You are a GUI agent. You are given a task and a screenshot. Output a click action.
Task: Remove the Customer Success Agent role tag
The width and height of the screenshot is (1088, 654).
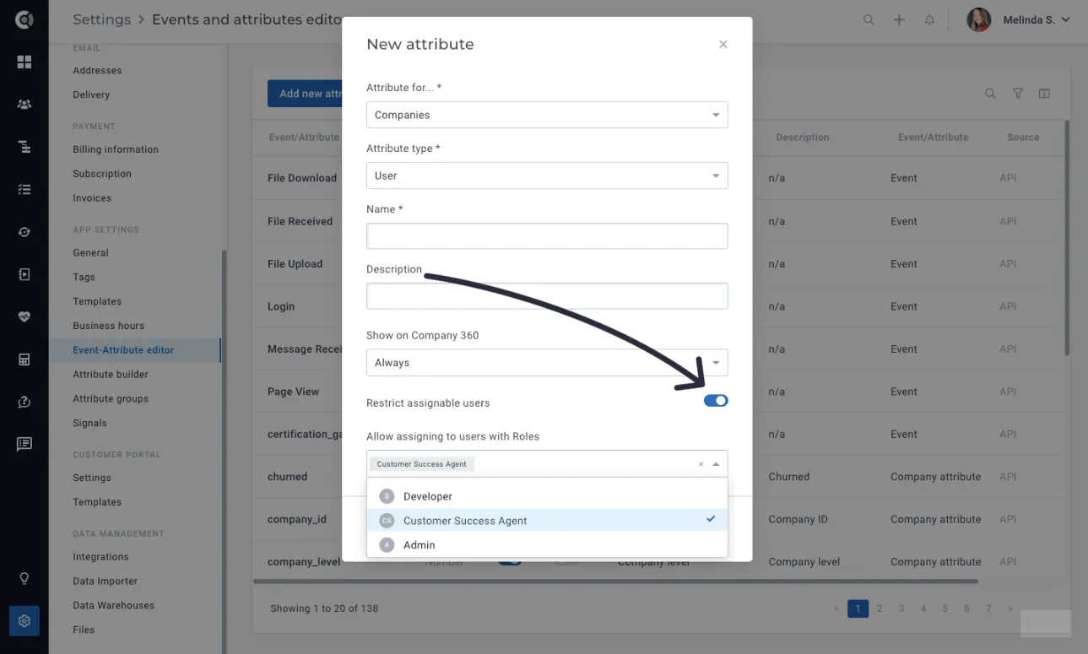click(x=422, y=464)
